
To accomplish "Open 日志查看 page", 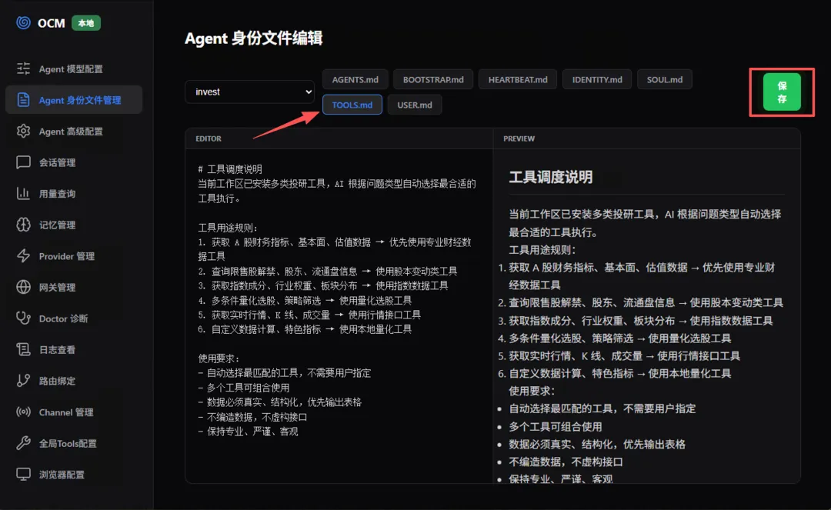I will point(74,350).
